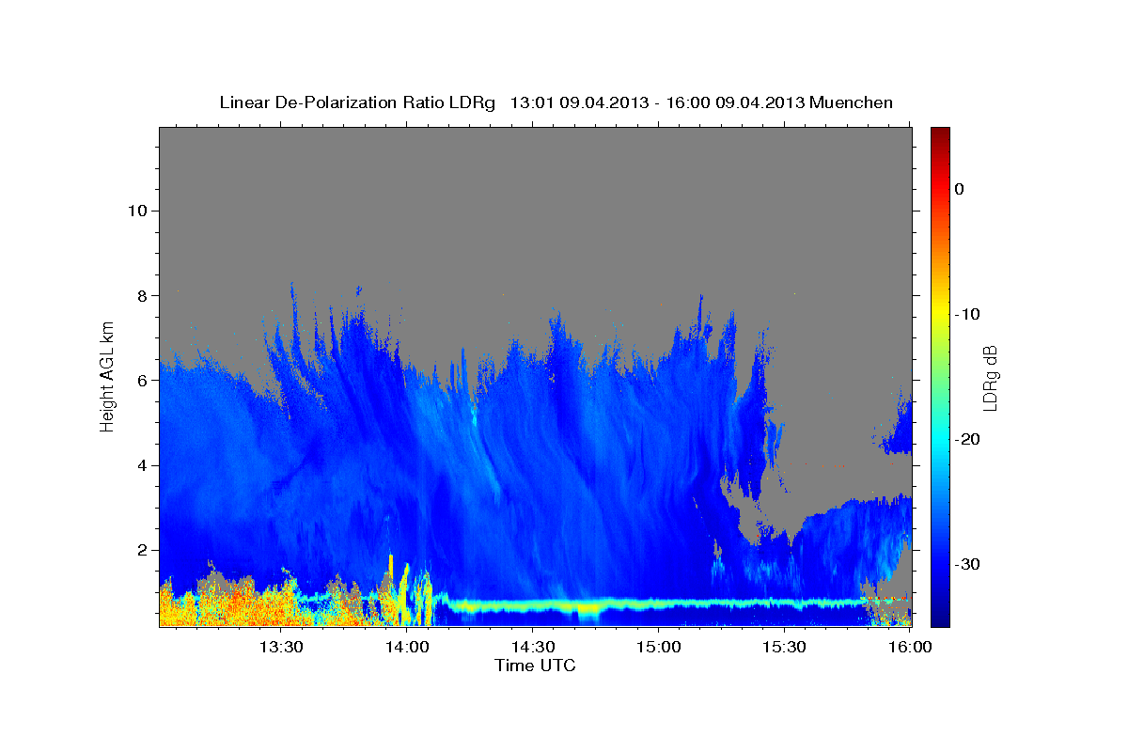
Task: Click the 13:30 time tick label
Action: point(280,647)
